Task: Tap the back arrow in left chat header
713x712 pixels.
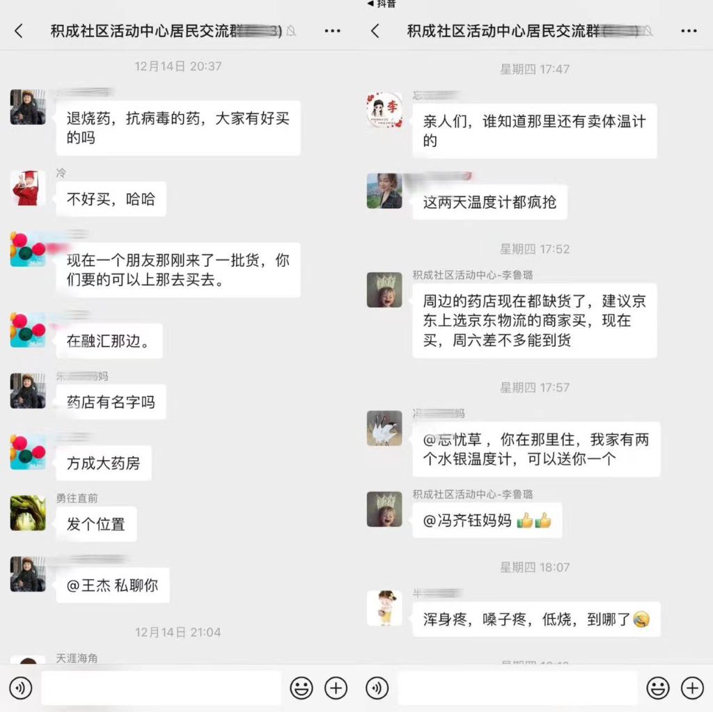Action: click(x=19, y=31)
